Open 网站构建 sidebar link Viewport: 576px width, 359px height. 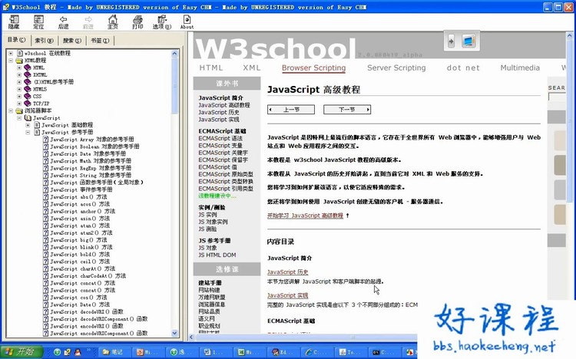click(209, 290)
